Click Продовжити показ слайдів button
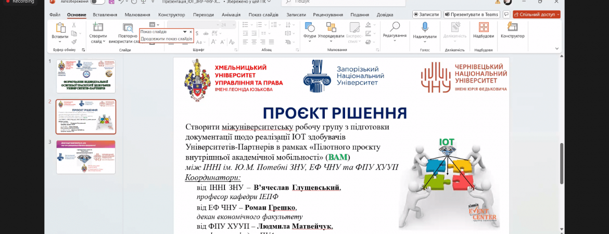 [x=166, y=39]
